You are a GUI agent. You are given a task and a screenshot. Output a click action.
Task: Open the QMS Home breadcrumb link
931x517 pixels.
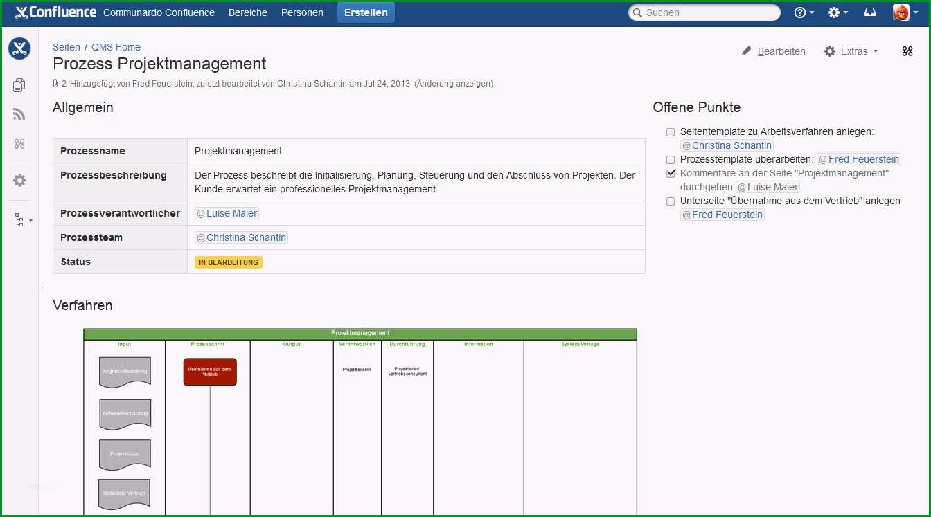(116, 47)
